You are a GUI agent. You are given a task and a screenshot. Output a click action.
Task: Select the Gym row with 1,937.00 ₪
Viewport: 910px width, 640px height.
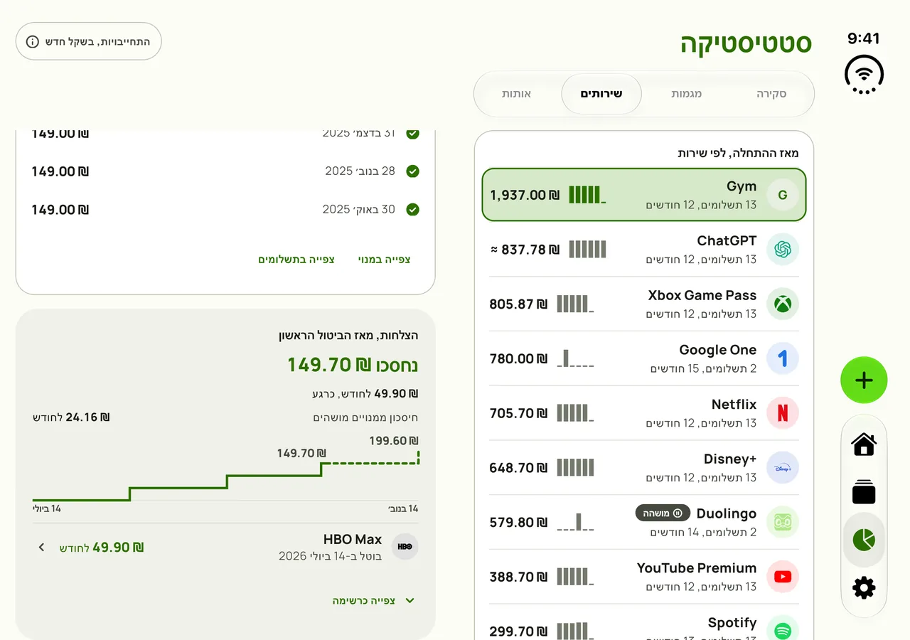tap(644, 195)
